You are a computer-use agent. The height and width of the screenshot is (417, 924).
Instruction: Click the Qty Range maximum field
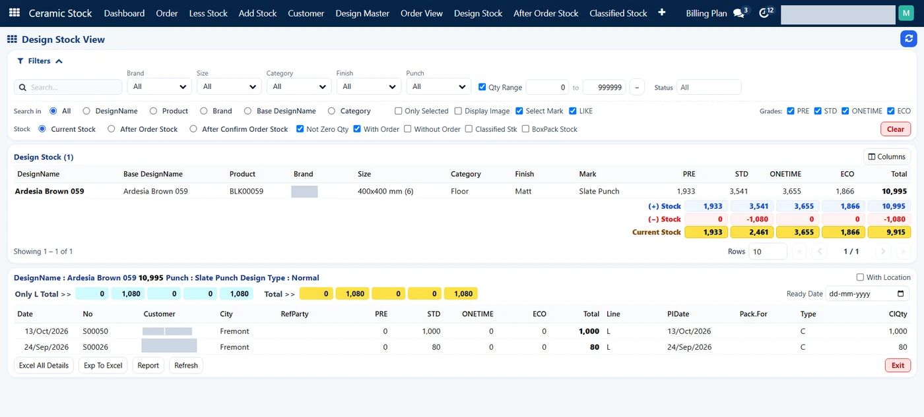[x=604, y=87]
